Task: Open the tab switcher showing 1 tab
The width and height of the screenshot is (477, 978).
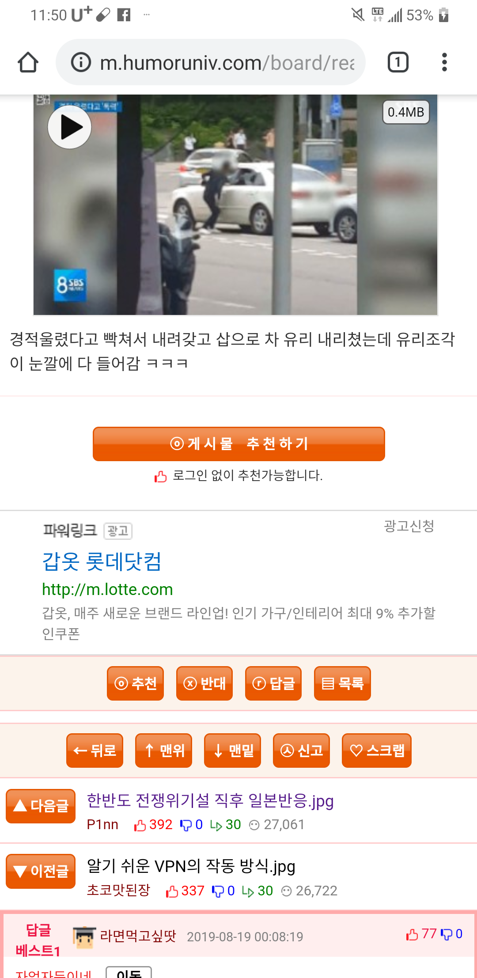Action: click(x=398, y=62)
